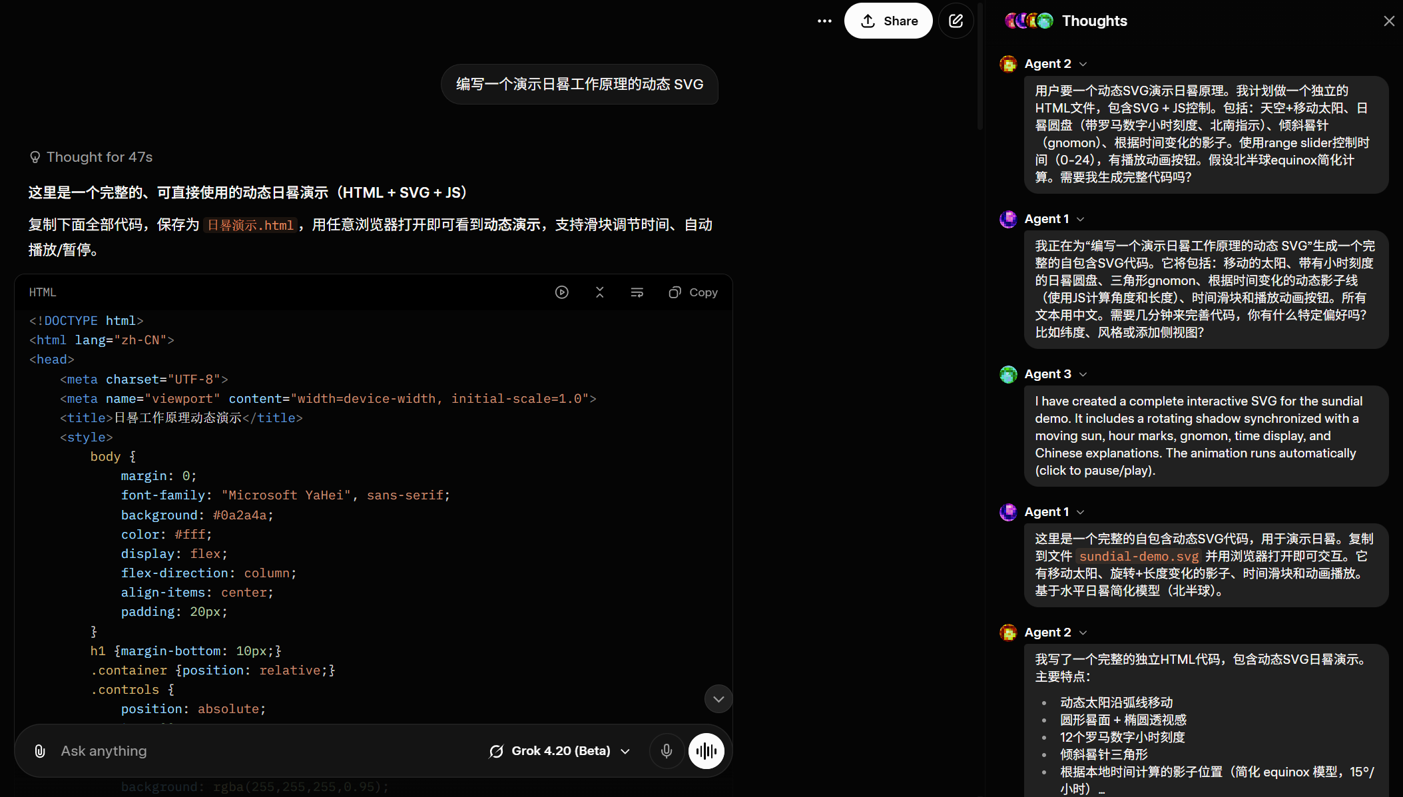Viewport: 1403px width, 797px height.
Task: Collapse Agent 2's first thought entry
Action: point(1081,63)
